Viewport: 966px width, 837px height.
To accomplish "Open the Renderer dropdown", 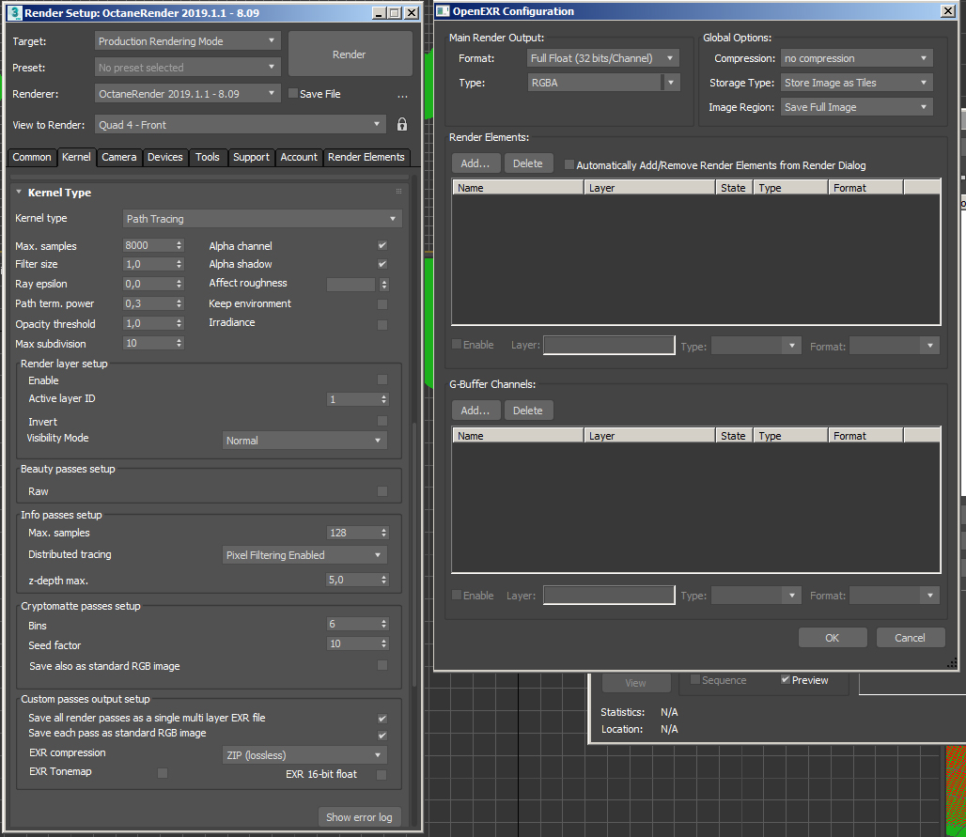I will [x=188, y=94].
